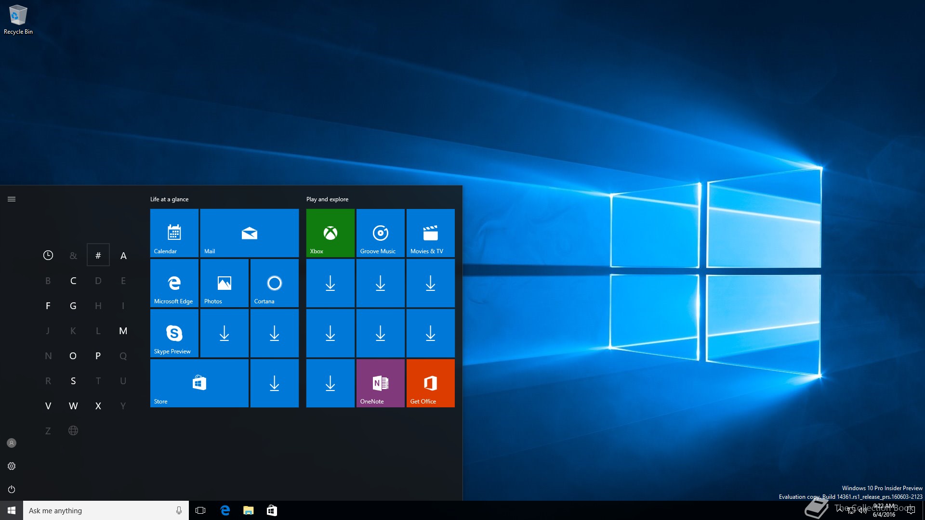Open Settings gear in Start menu

coord(12,466)
